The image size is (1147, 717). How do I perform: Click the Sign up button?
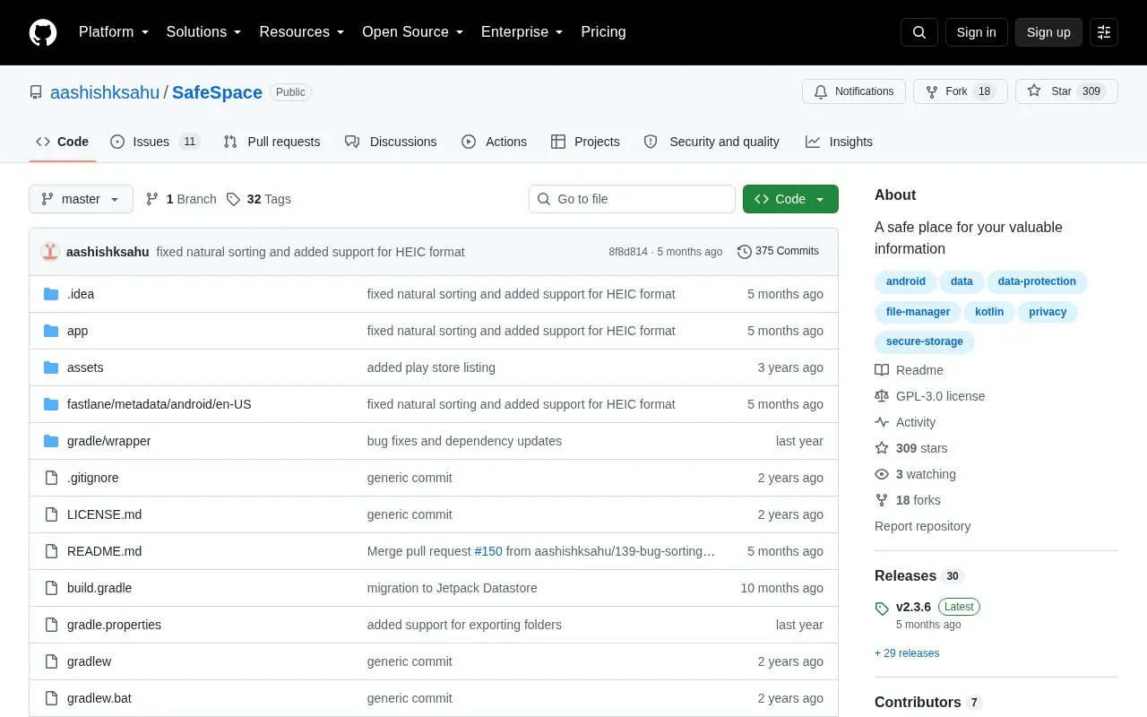click(x=1048, y=32)
